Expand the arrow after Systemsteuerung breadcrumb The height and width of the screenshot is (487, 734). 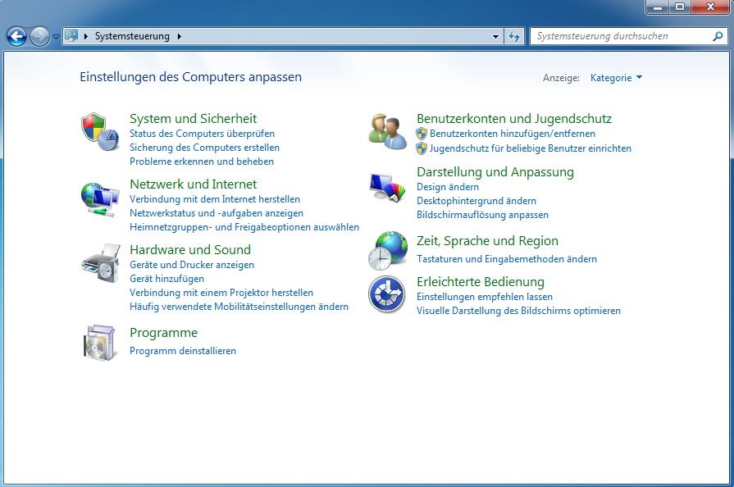[x=180, y=36]
